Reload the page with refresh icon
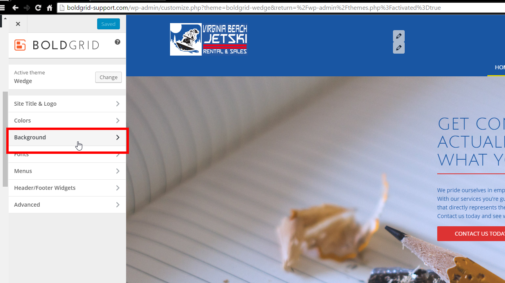Viewport: 505px width, 283px height. (38, 7)
